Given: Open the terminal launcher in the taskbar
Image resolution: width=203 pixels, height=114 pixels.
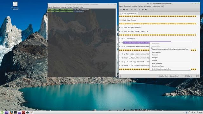Looking at the screenshot, I should click(x=15, y=112).
